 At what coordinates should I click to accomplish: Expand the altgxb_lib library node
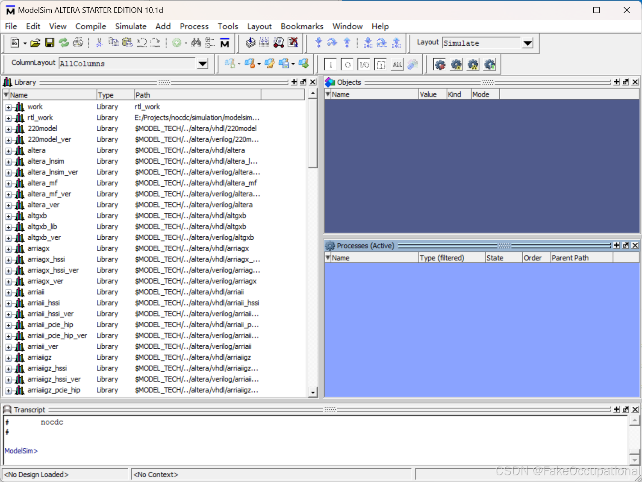click(x=9, y=227)
